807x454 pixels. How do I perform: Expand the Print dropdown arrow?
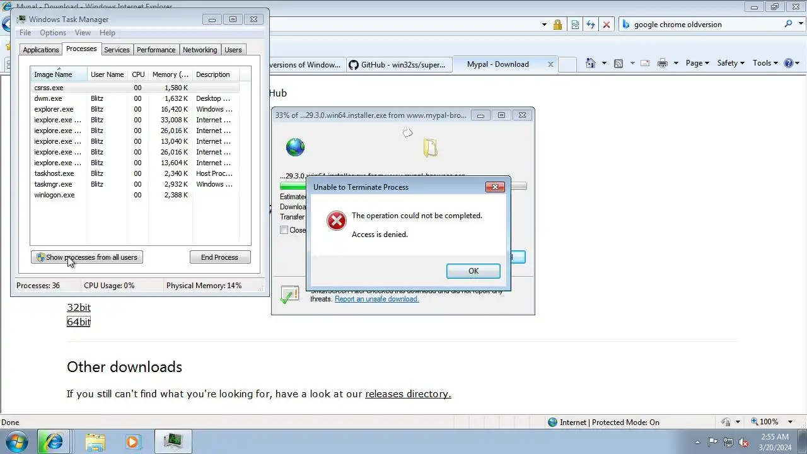(676, 63)
